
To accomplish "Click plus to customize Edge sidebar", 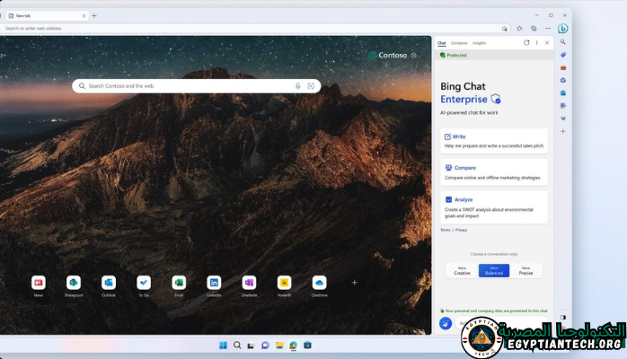I will pyautogui.click(x=562, y=131).
